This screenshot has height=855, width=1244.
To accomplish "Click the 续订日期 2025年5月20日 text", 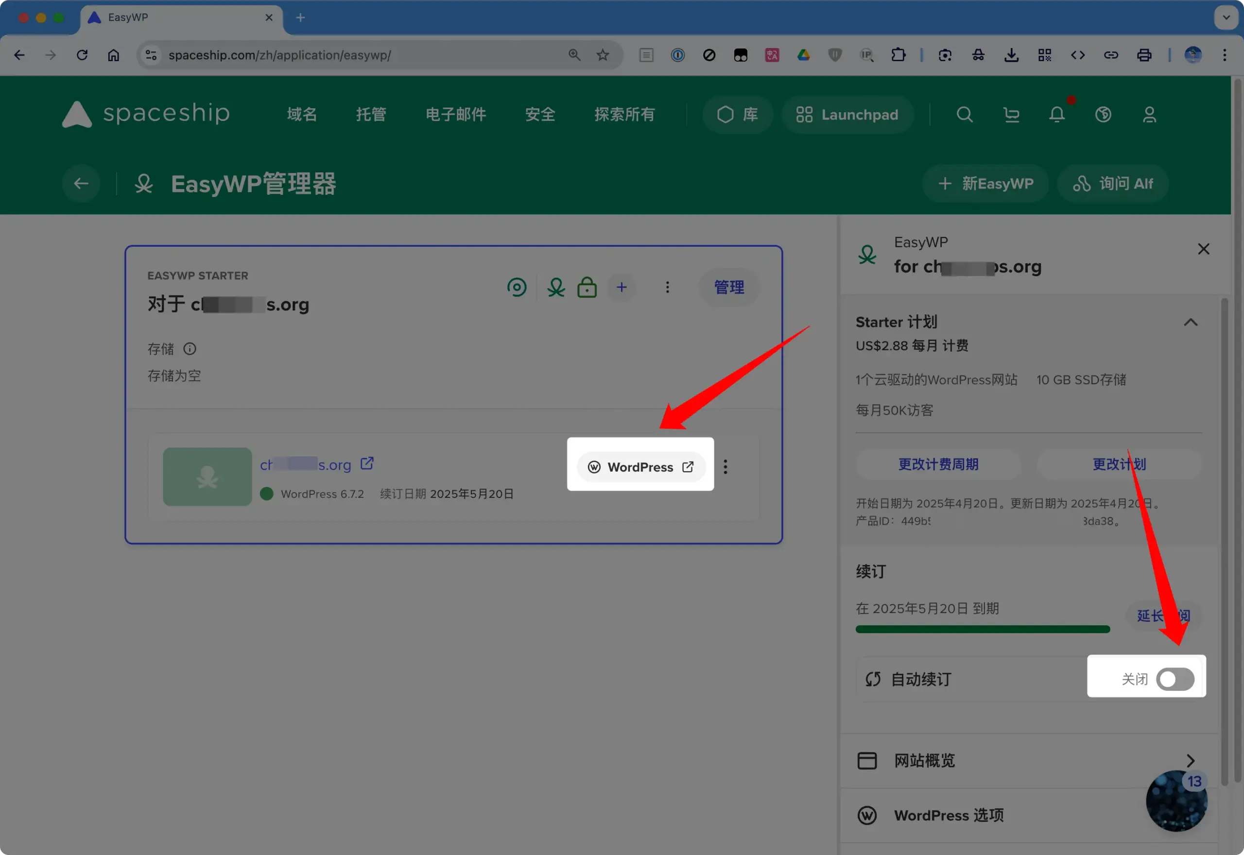I will (x=447, y=494).
